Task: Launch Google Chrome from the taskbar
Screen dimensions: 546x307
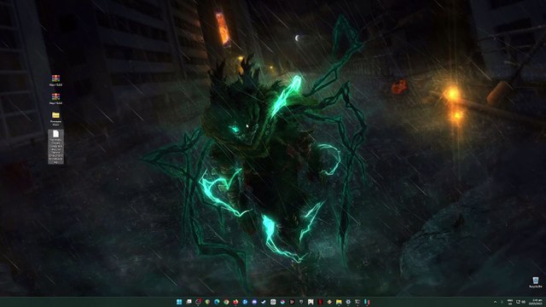Action: coord(226,302)
